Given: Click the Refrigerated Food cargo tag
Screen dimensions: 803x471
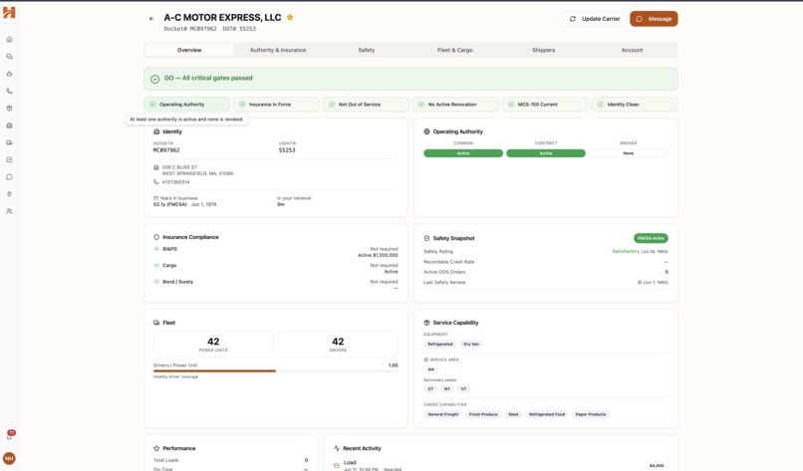Looking at the screenshot, I should (x=547, y=414).
